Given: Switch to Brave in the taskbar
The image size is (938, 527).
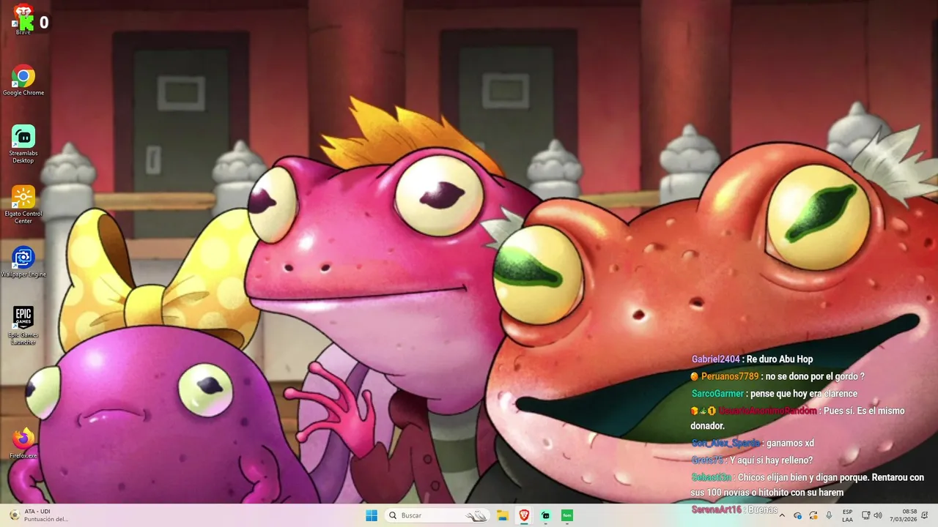Looking at the screenshot, I should coord(524,515).
